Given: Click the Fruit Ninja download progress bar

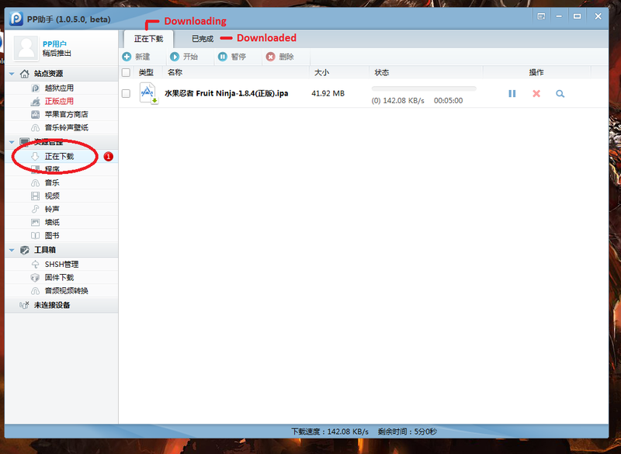Looking at the screenshot, I should [x=424, y=88].
